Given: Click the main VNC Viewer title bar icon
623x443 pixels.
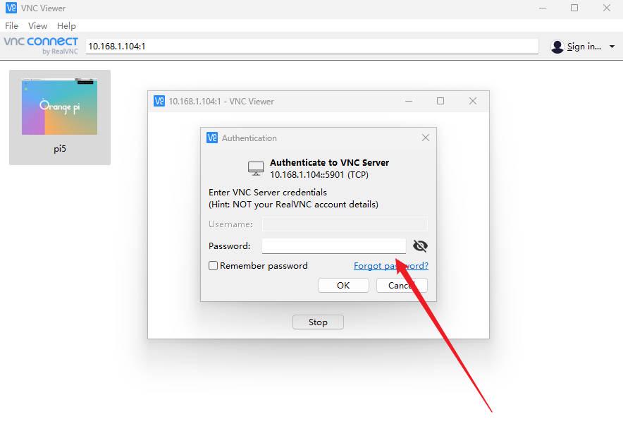Looking at the screenshot, I should pos(11,8).
